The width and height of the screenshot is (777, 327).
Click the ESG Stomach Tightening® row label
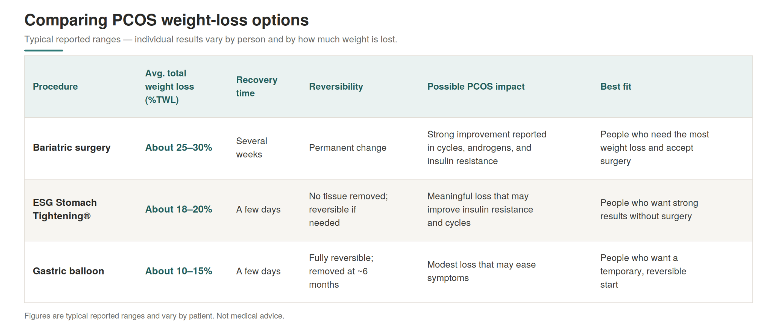(65, 209)
